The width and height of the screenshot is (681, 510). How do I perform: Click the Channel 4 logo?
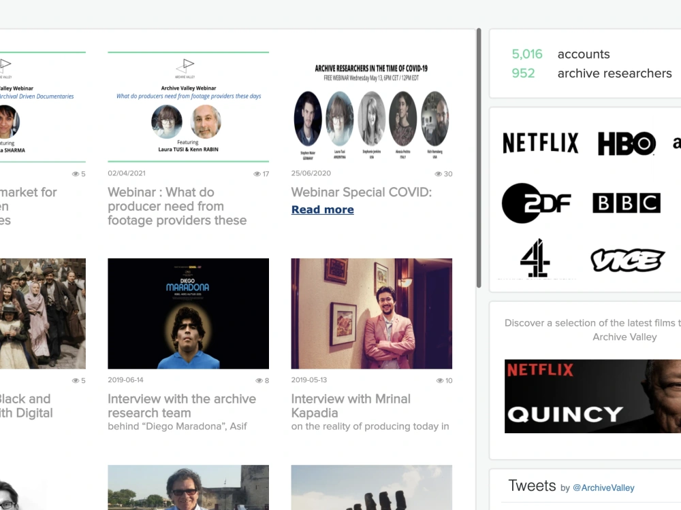coord(535,258)
